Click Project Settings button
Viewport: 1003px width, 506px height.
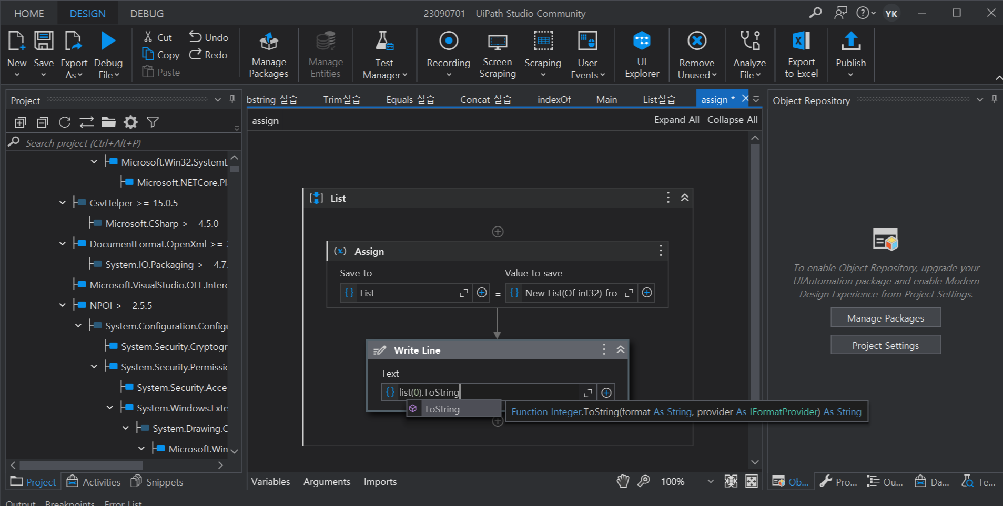pos(886,345)
